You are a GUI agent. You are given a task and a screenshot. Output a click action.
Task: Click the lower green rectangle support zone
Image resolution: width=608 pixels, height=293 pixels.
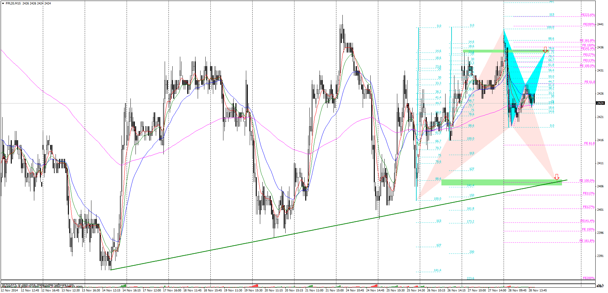[x=501, y=182]
